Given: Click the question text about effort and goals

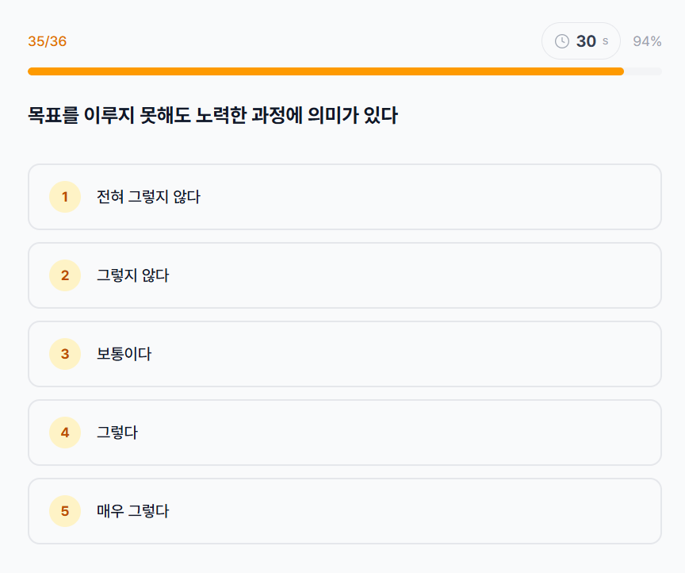Looking at the screenshot, I should coord(212,115).
